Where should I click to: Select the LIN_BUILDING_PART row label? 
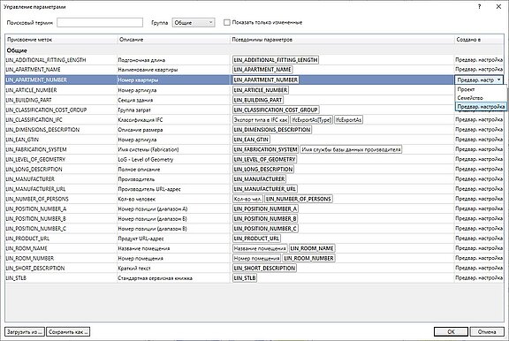28,100
